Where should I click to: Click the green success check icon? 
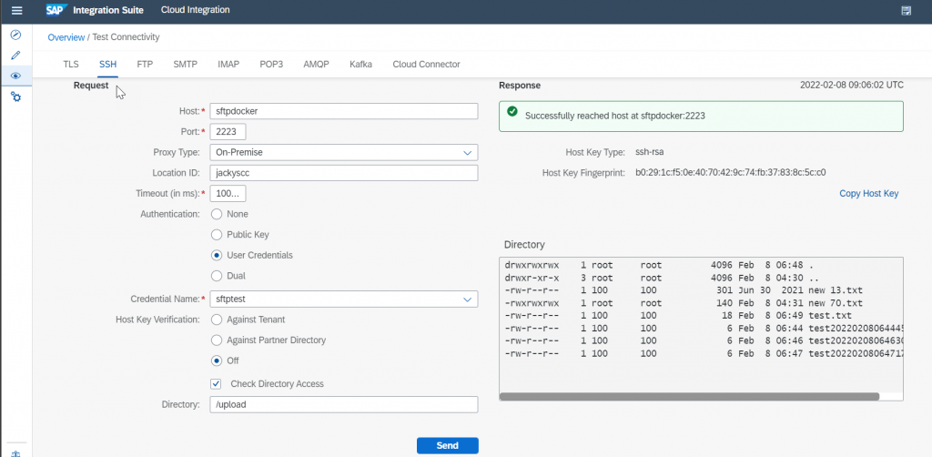click(x=512, y=111)
